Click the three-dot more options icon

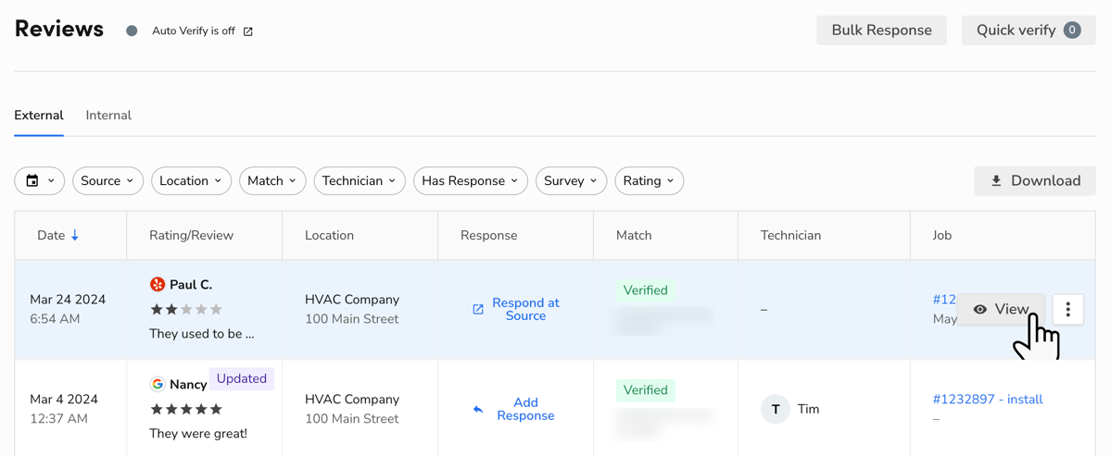tap(1067, 310)
